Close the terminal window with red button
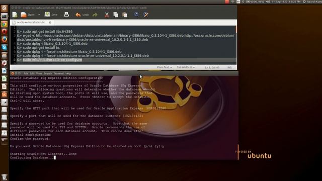Screen dimensions: 322x181 [x=13, y=73]
